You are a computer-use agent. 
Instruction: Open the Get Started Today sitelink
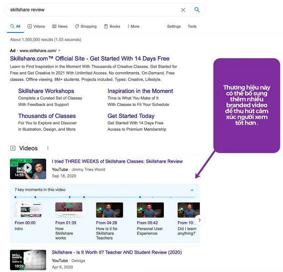[x=131, y=116]
